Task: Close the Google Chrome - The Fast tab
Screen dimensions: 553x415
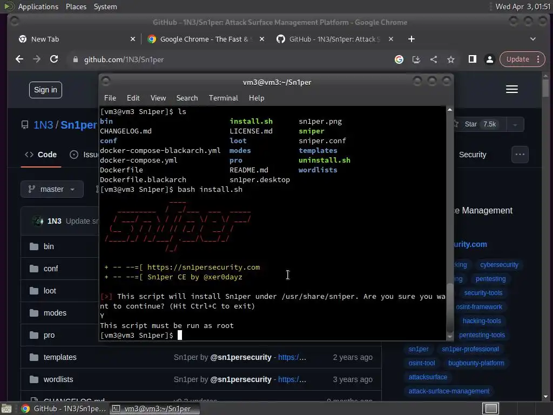Action: (x=262, y=39)
